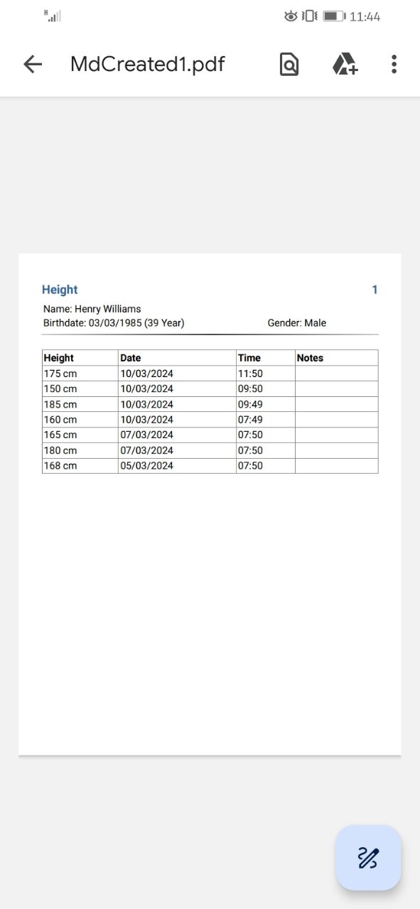Tap the Add to Drive icon

pyautogui.click(x=345, y=65)
